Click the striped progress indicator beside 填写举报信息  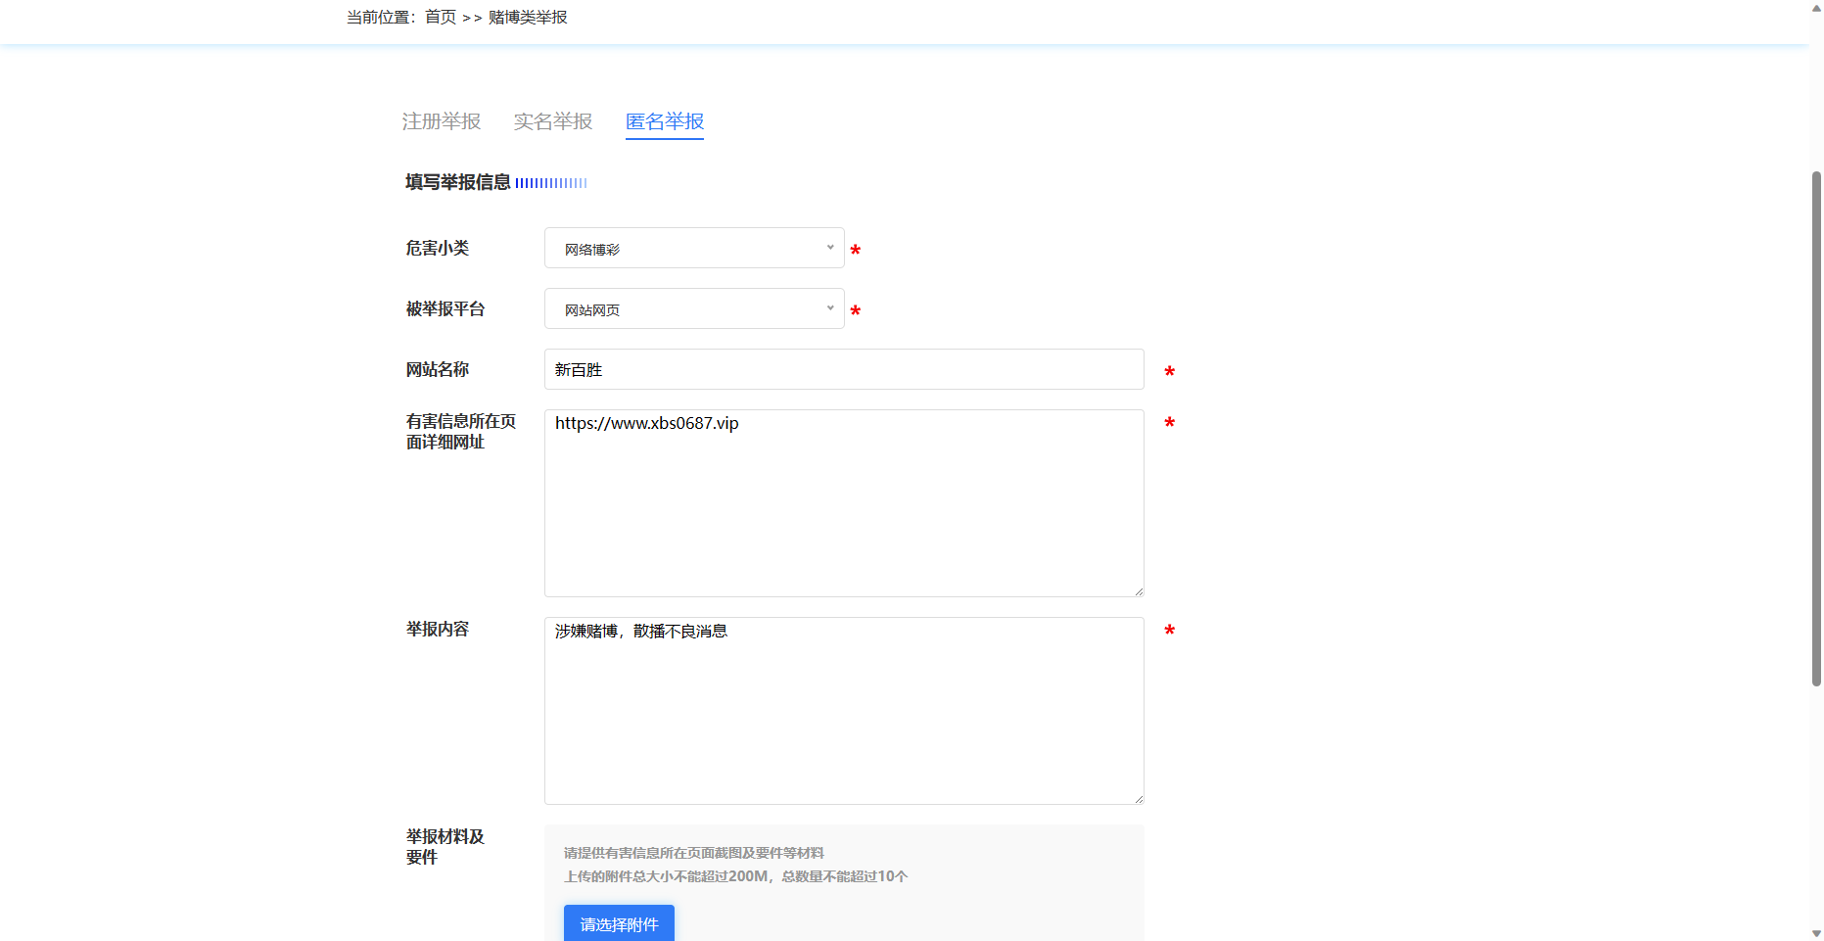coord(551,182)
